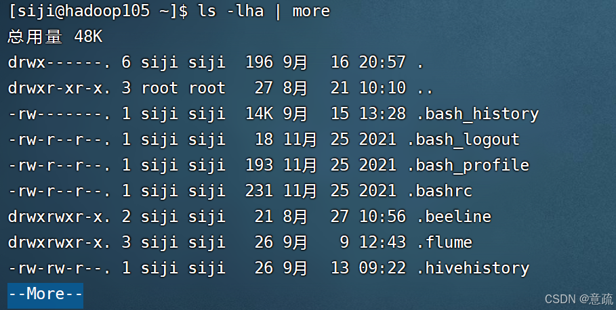The width and height of the screenshot is (616, 310).
Task: Select the .bashrc filename
Action: coord(440,191)
